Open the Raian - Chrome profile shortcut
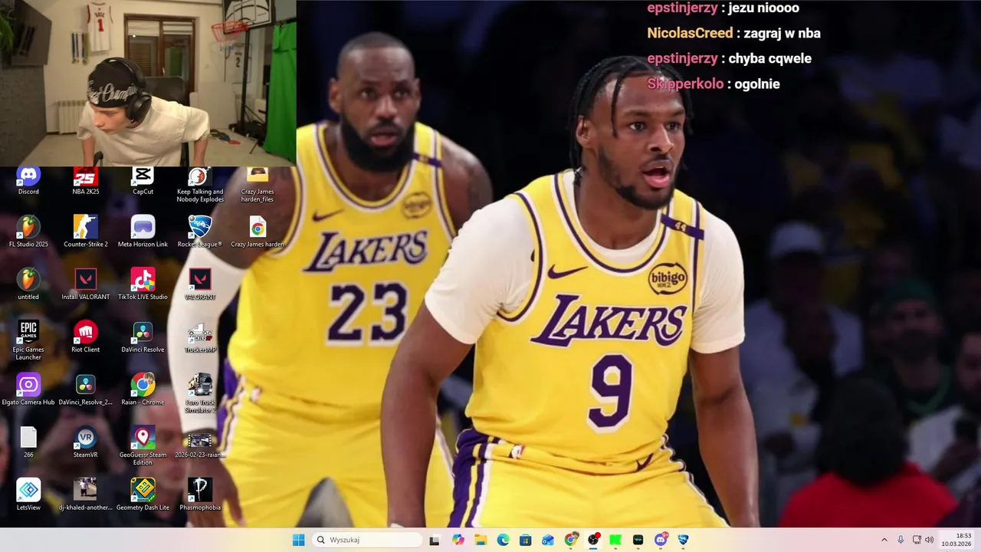 [143, 389]
